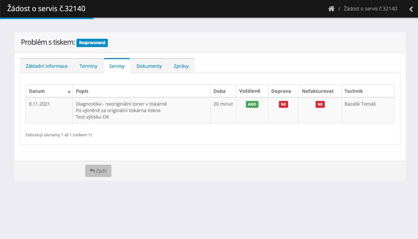Click the green ANO badge
418x239 pixels.
coord(252,104)
